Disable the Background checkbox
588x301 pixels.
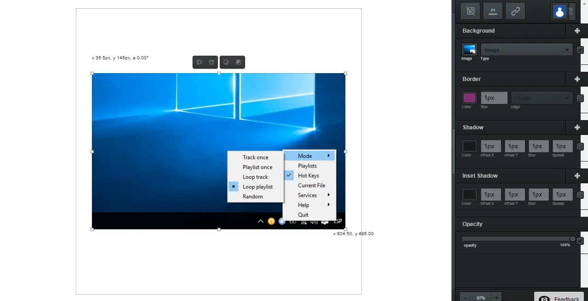580,50
